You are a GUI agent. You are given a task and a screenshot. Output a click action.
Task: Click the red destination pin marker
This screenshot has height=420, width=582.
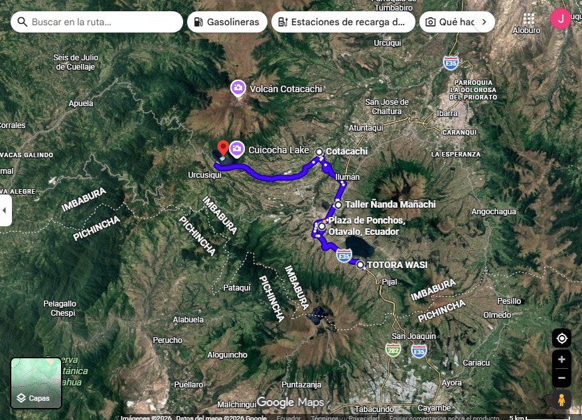point(223,147)
